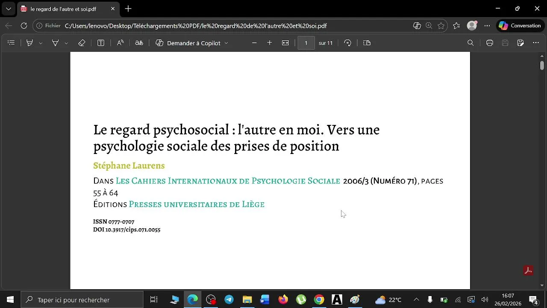Add this page to favorites
Screen dimensions: 547x308
pos(441,26)
